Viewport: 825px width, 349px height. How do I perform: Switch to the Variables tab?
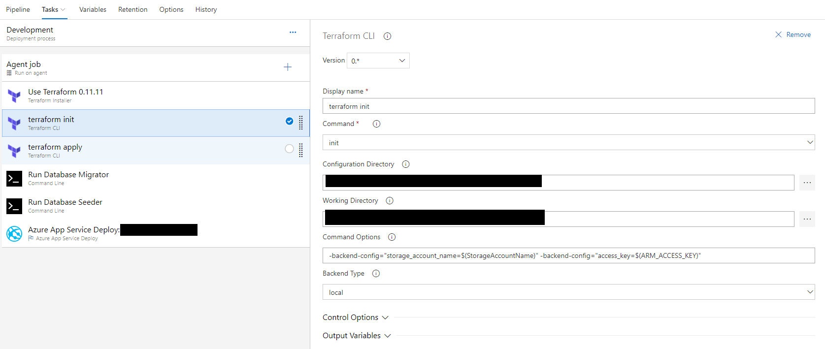(93, 10)
